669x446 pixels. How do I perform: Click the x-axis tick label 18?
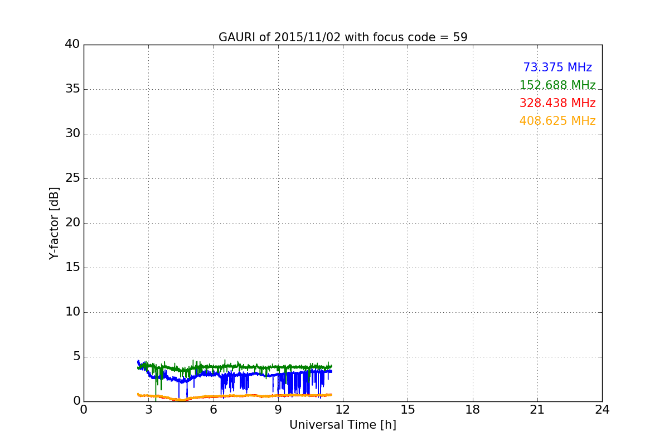tap(473, 409)
